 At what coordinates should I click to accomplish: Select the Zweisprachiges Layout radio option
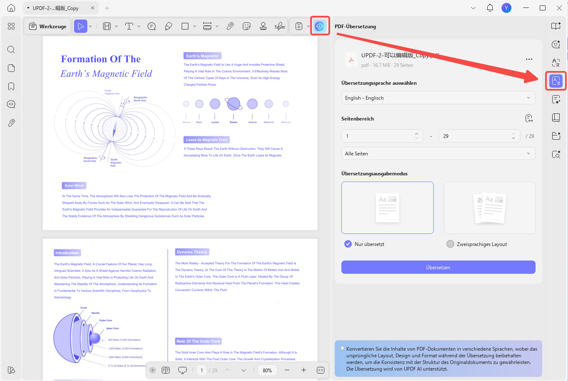[x=450, y=244]
